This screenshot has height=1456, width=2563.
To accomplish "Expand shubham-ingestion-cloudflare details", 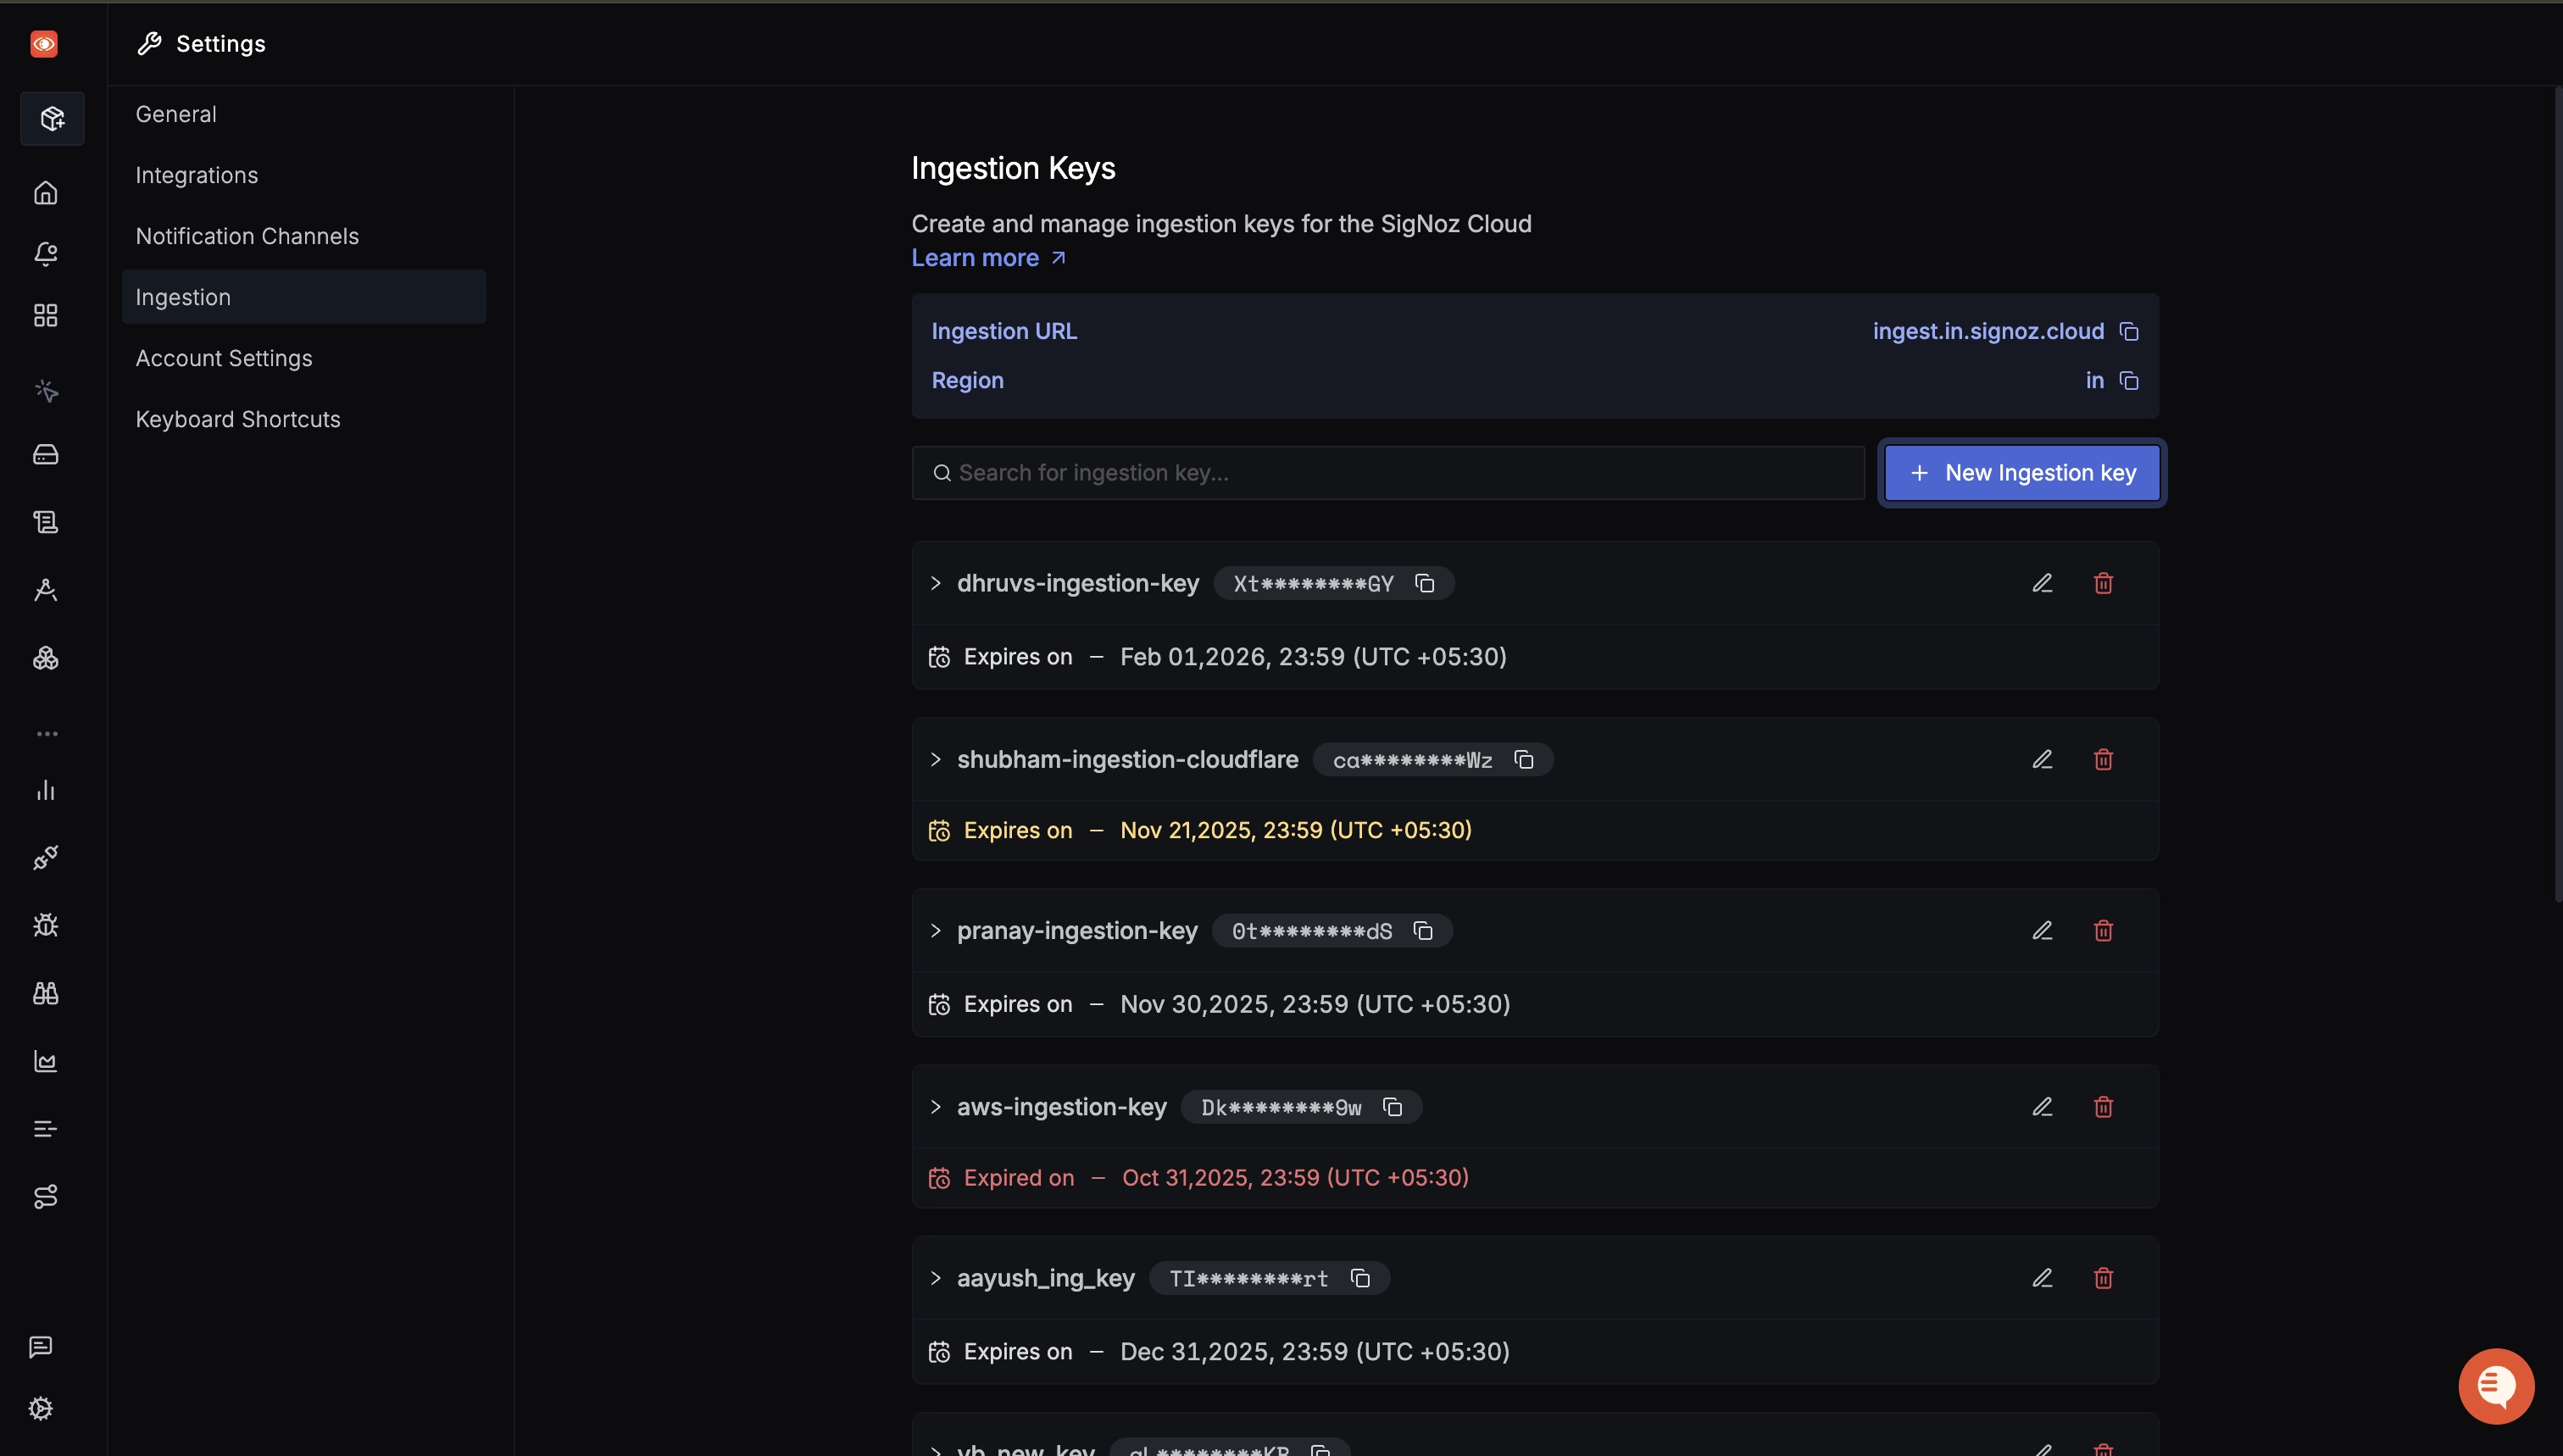I will pos(935,760).
